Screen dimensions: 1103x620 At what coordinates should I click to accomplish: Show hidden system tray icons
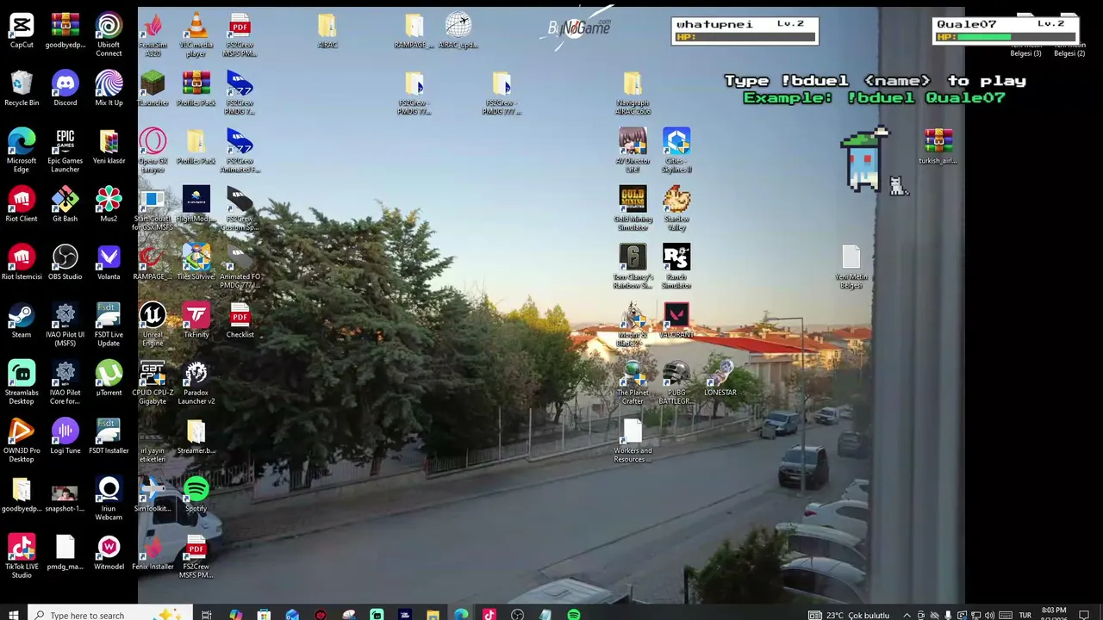coord(907,615)
